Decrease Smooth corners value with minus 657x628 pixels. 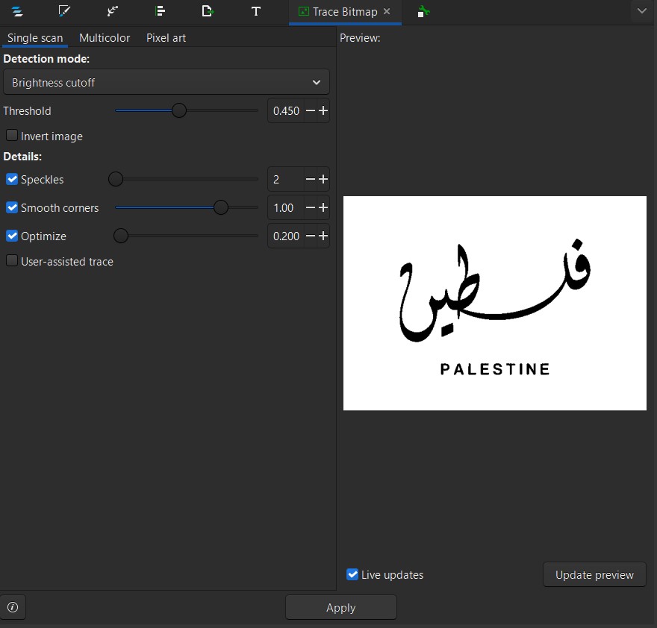[x=311, y=207]
